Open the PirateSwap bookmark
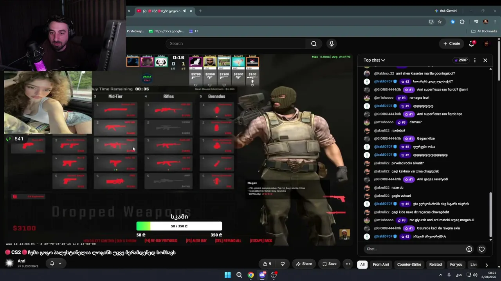Screen dimensions: 501x281 coord(135,31)
